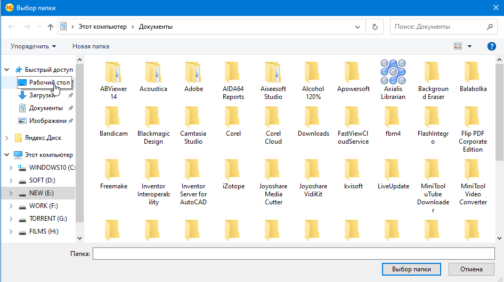504x282 pixels.
Task: Refresh the Документы folder listing
Action: [375, 27]
